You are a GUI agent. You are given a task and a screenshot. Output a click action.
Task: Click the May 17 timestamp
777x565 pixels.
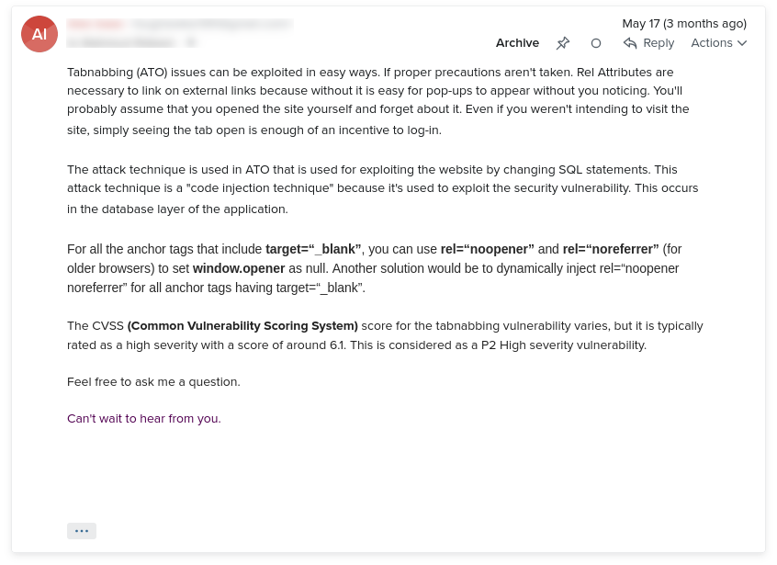coord(684,23)
